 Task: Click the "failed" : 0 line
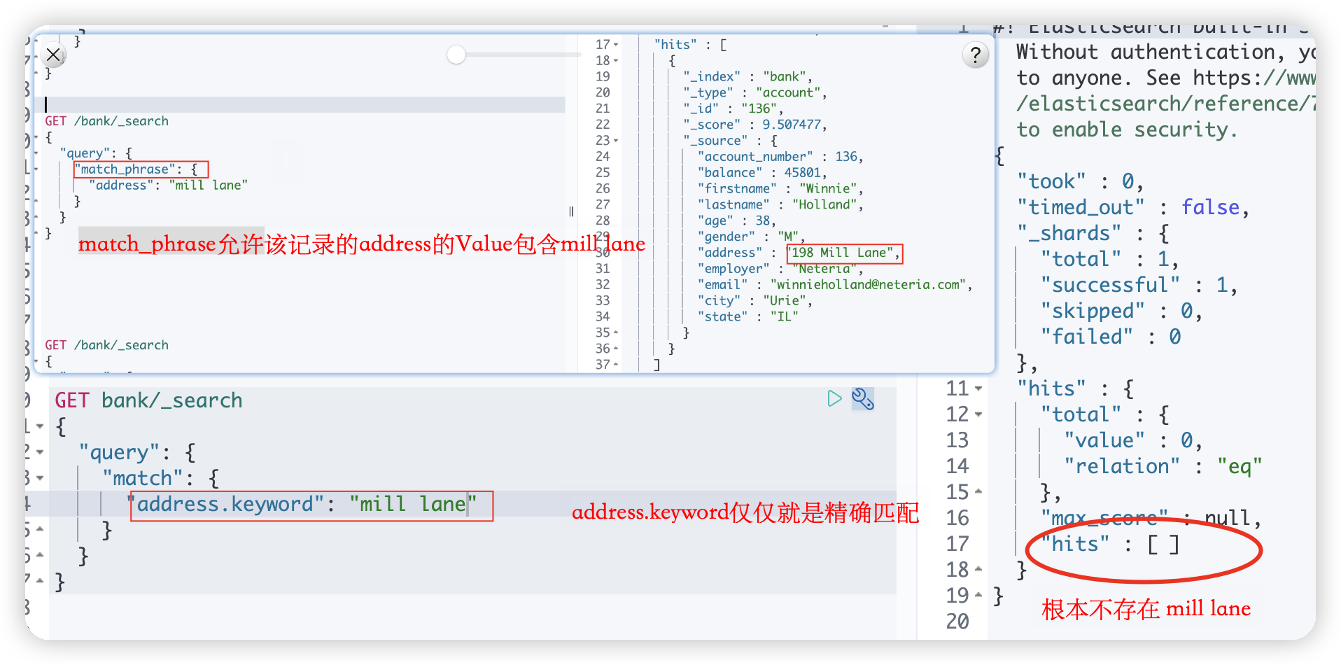1111,337
